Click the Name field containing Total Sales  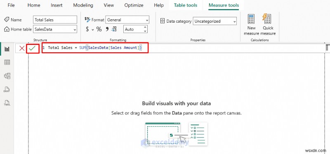coord(55,20)
